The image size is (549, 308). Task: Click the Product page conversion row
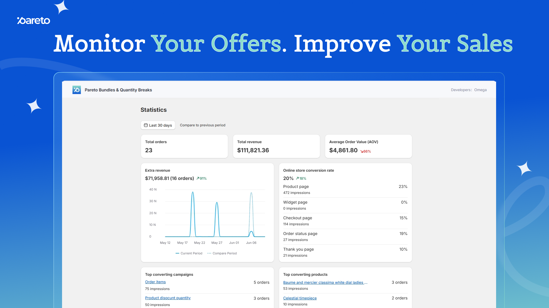coord(345,190)
